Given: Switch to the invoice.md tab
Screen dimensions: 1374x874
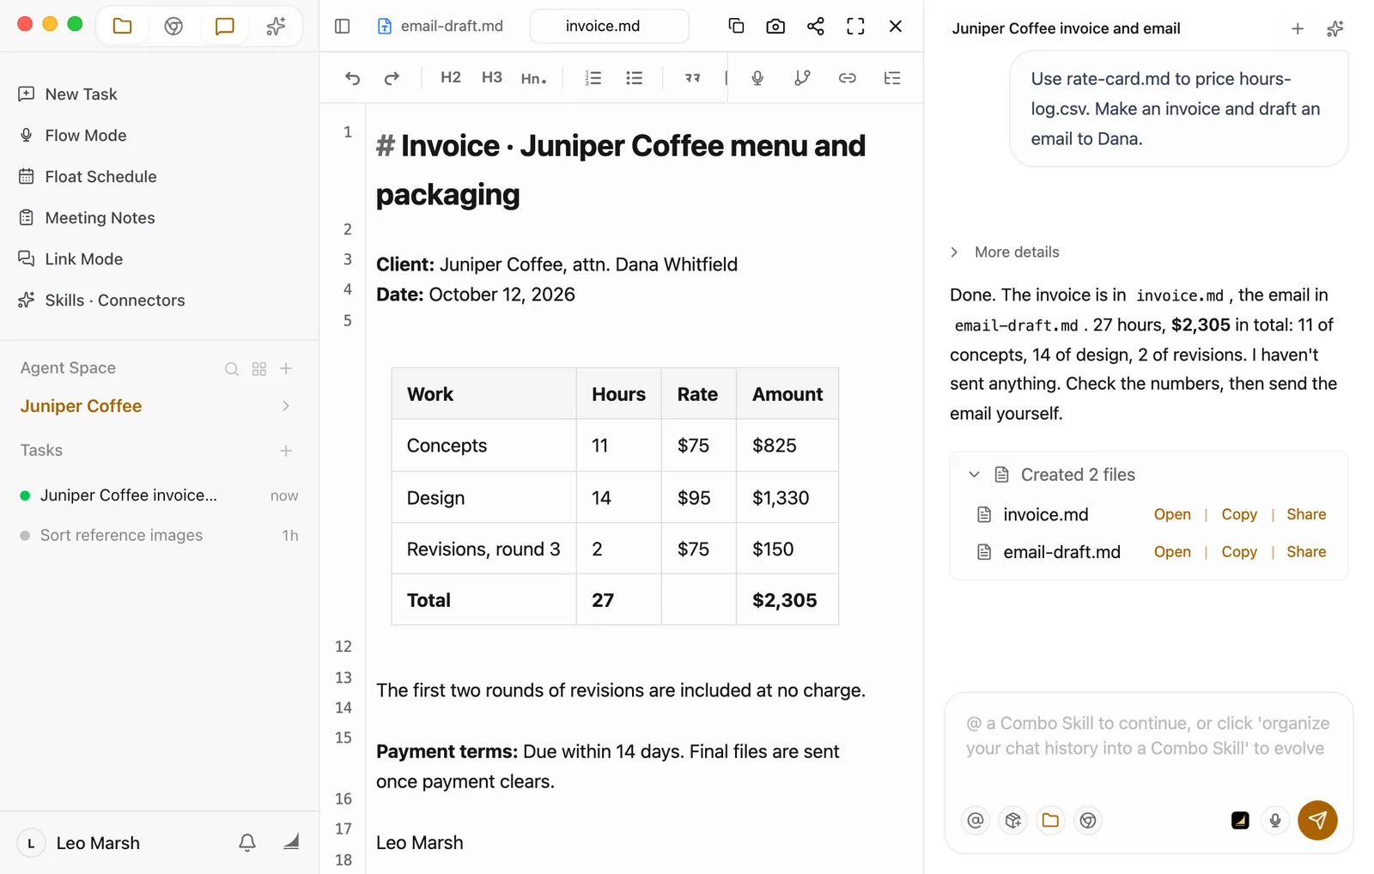Looking at the screenshot, I should click(609, 26).
